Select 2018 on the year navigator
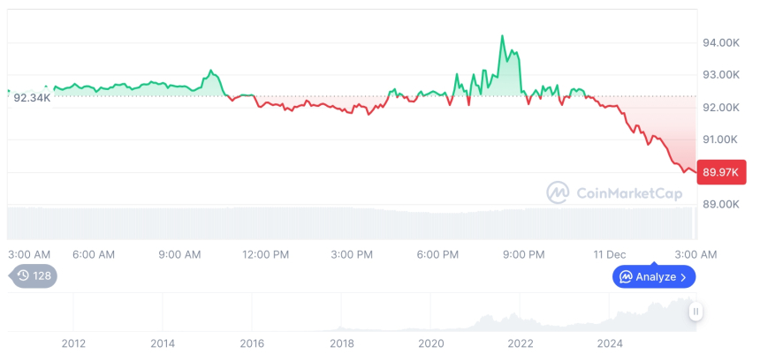This screenshot has width=760, height=354. pyautogui.click(x=341, y=343)
